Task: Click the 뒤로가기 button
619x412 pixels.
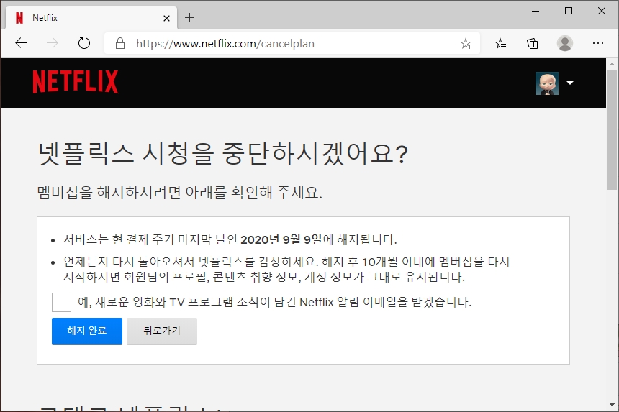Action: tap(162, 331)
